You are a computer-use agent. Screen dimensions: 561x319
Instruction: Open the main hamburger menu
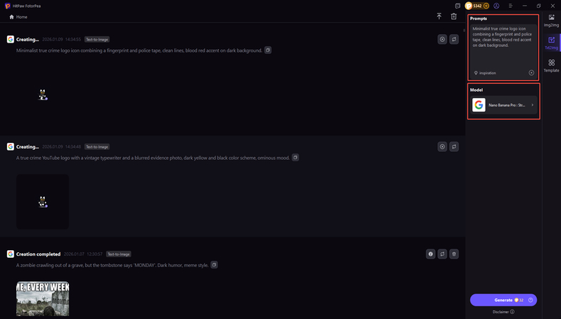coord(511,6)
